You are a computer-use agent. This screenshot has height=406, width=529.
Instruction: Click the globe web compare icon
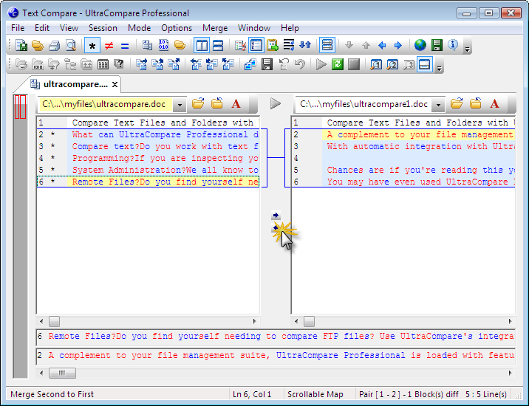420,45
